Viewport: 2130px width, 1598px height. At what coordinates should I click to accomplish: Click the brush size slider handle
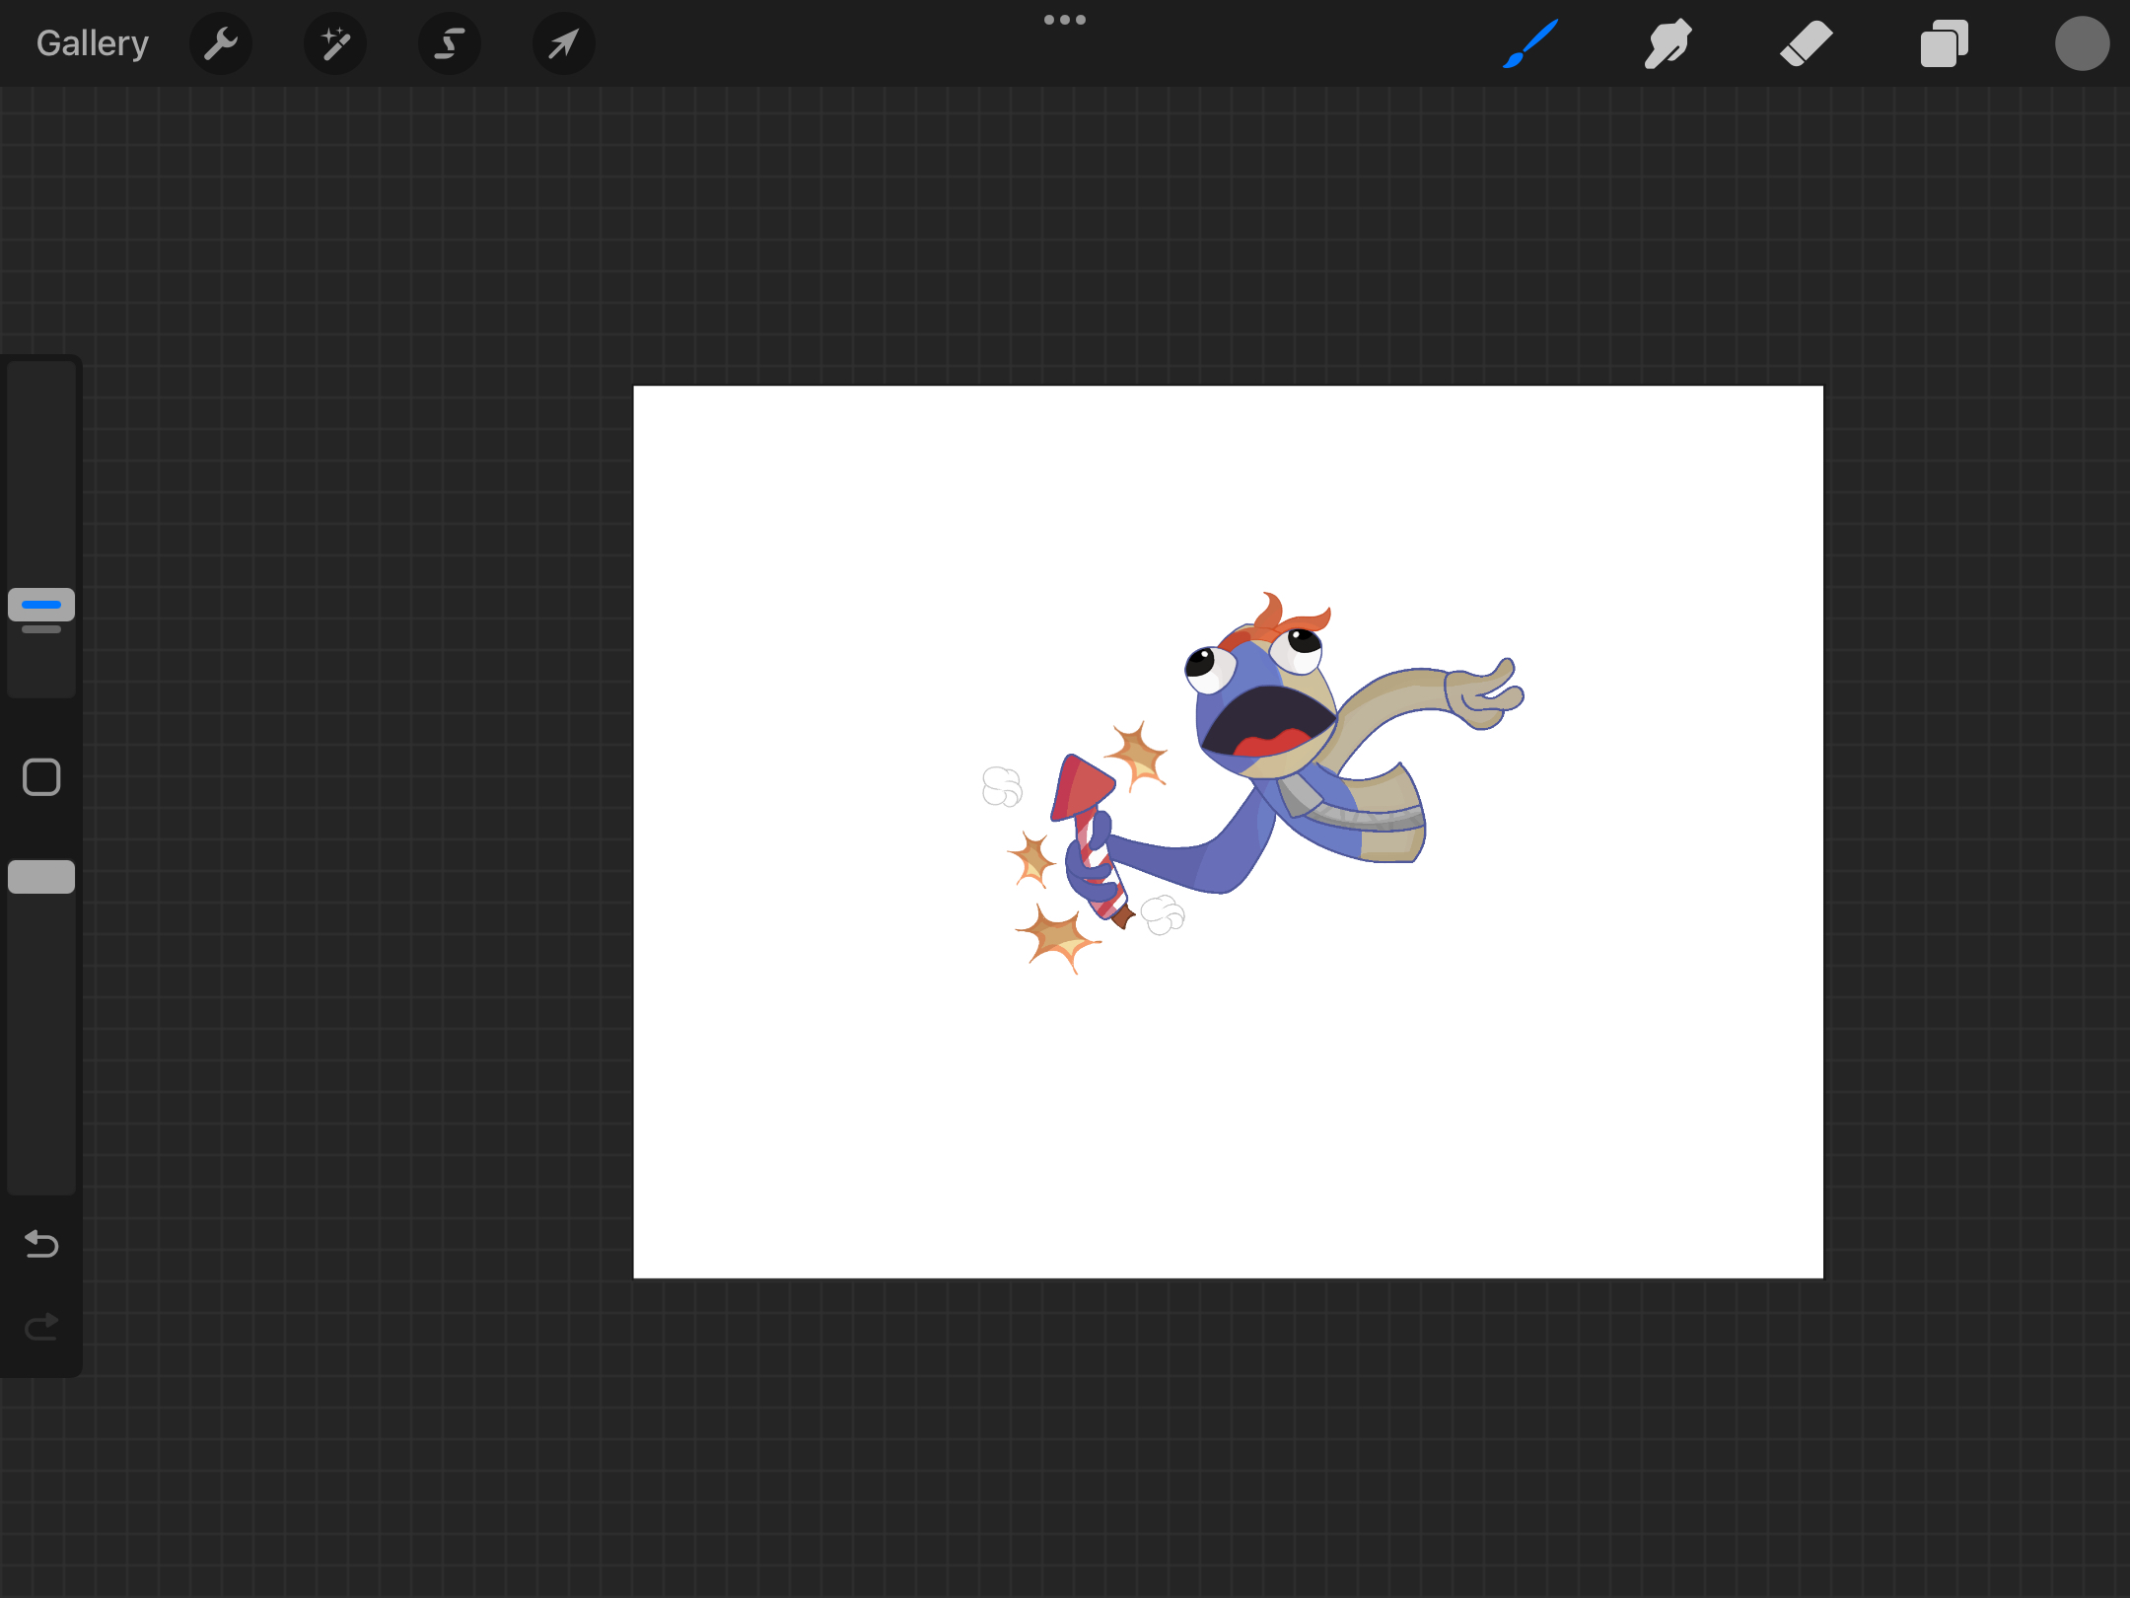point(41,605)
